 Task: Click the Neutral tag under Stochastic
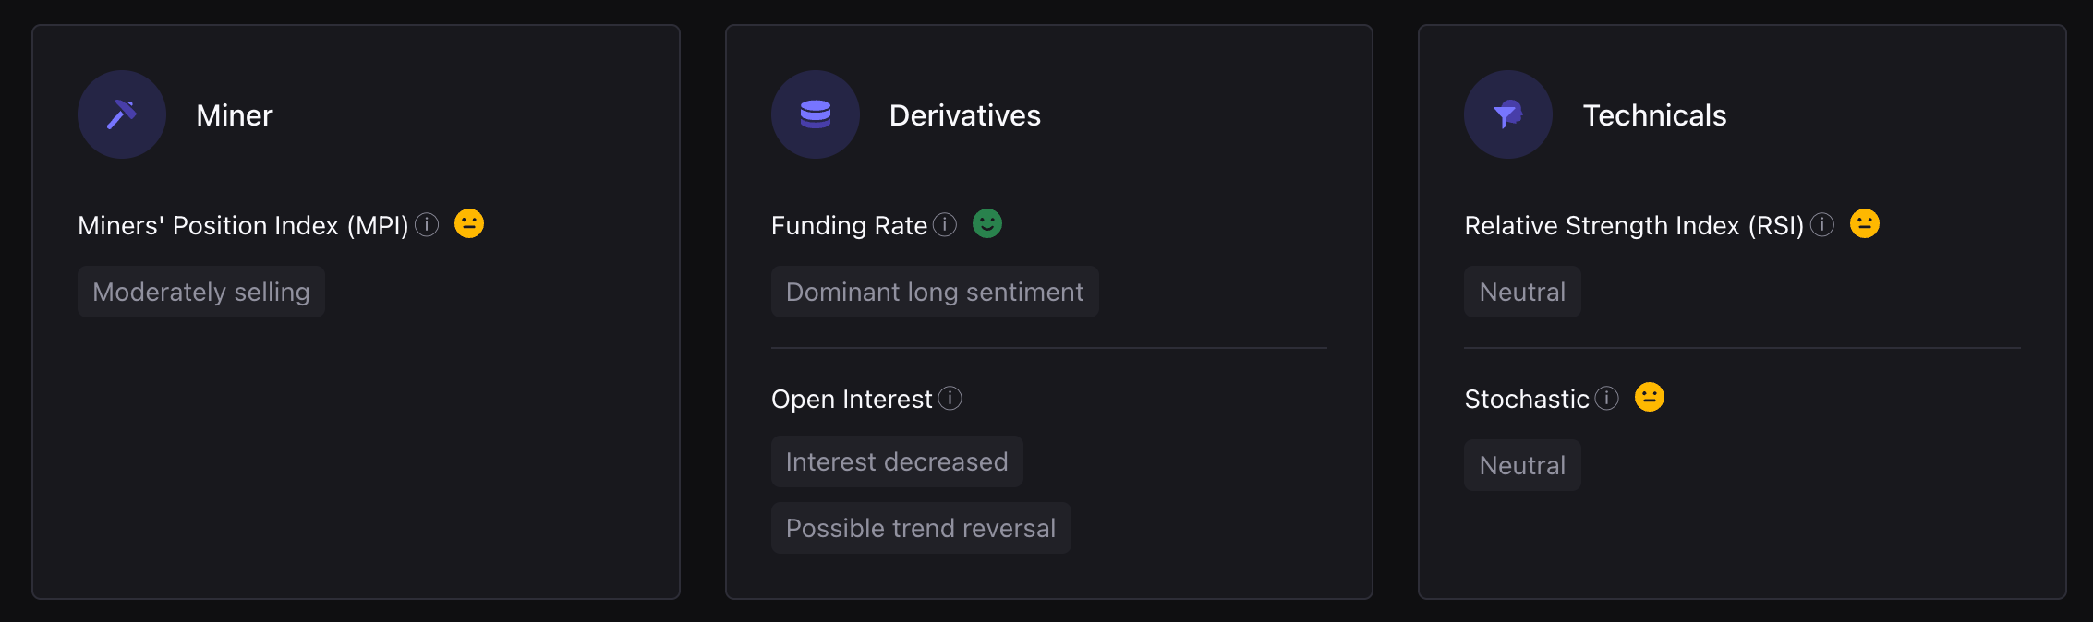[1522, 465]
